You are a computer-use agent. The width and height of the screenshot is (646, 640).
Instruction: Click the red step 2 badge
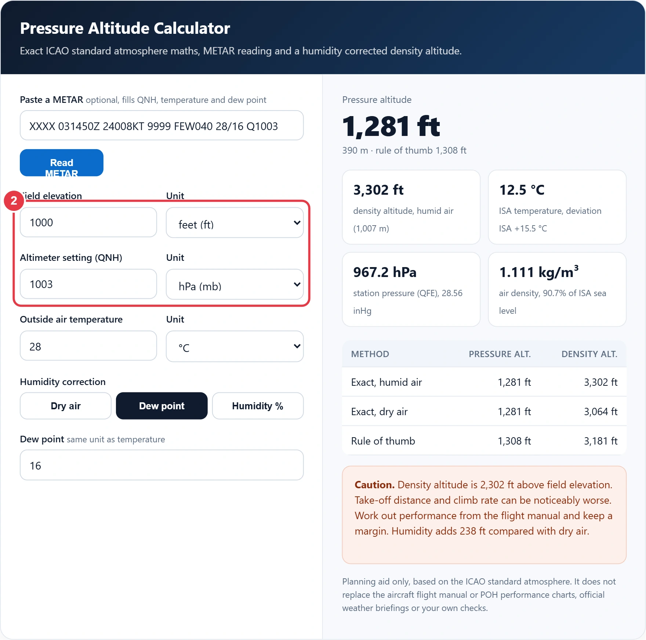14,201
